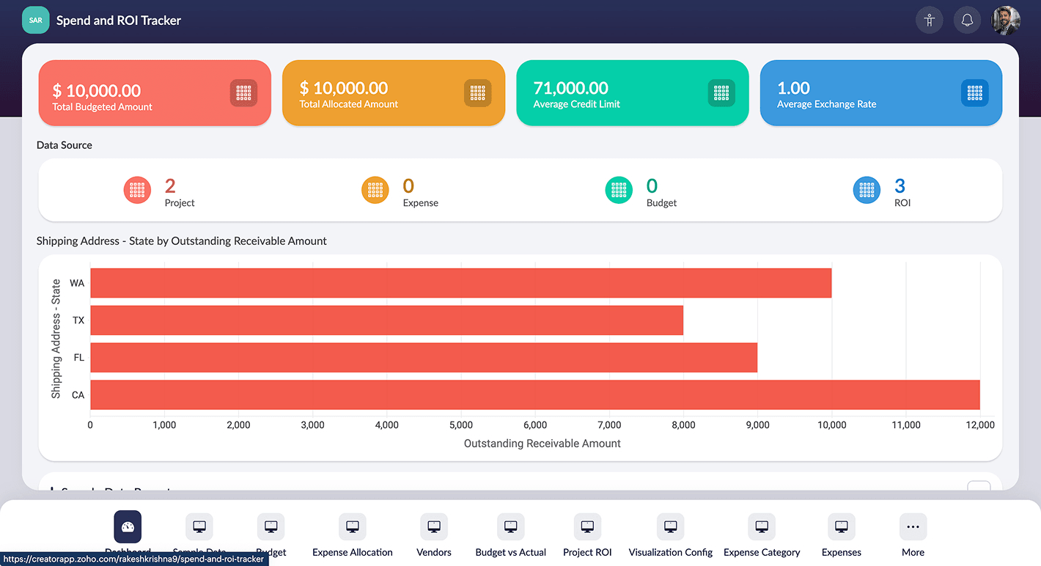The width and height of the screenshot is (1041, 566).
Task: Open the More overflow menu
Action: [x=913, y=526]
